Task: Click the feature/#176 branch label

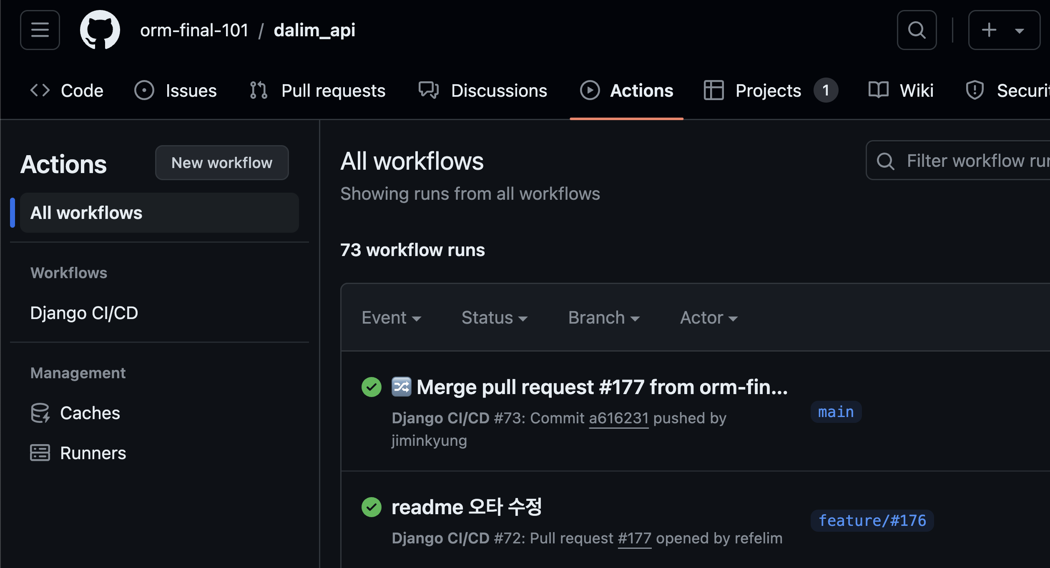Action: (872, 520)
